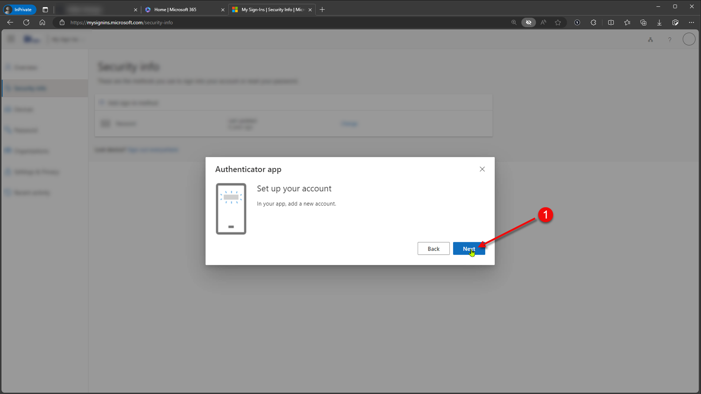Click the InPrivate profile badge

19,10
